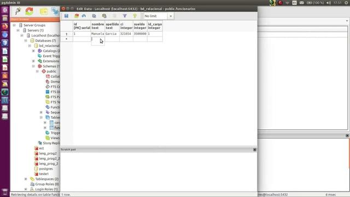This screenshot has width=350, height=197.
Task: Close the Scratch pad pane
Action: click(x=255, y=149)
